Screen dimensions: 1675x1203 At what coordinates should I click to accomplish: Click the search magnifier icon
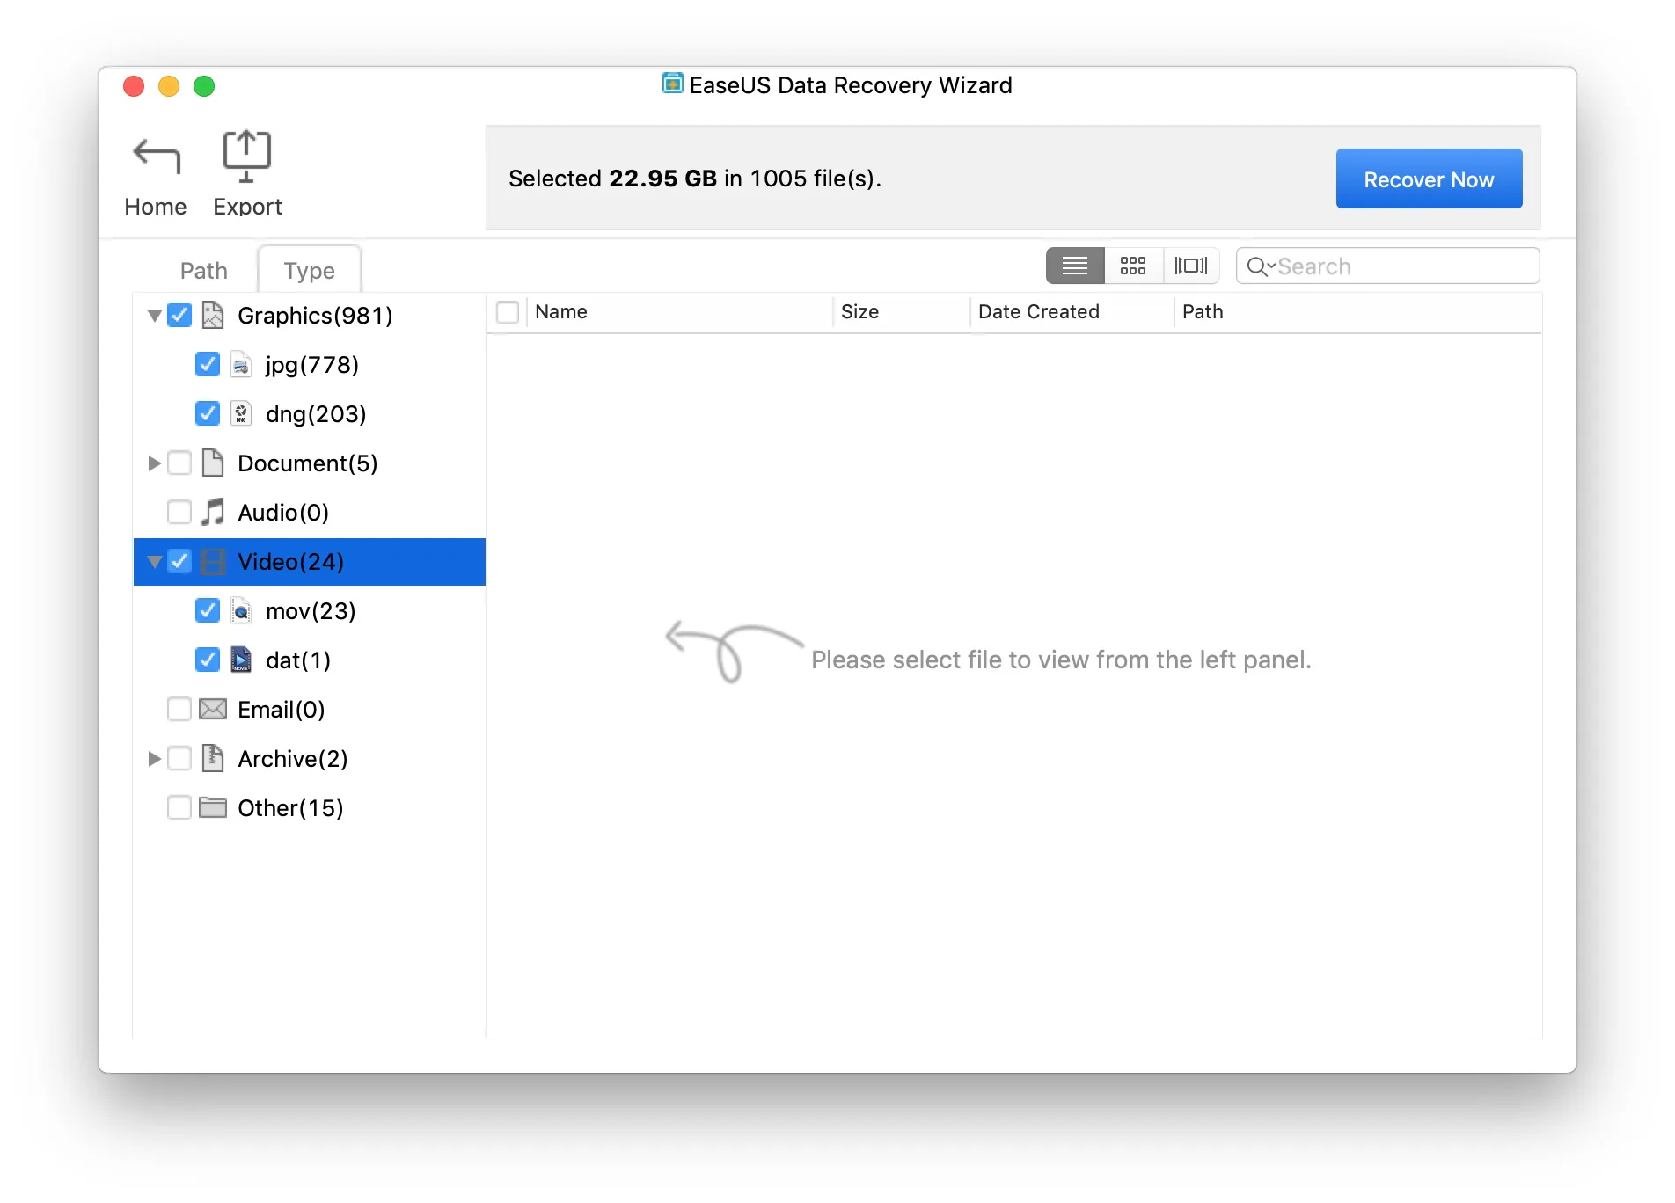[1258, 266]
